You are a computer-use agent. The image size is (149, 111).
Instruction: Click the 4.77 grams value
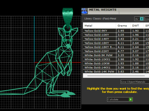[x=121, y=51]
